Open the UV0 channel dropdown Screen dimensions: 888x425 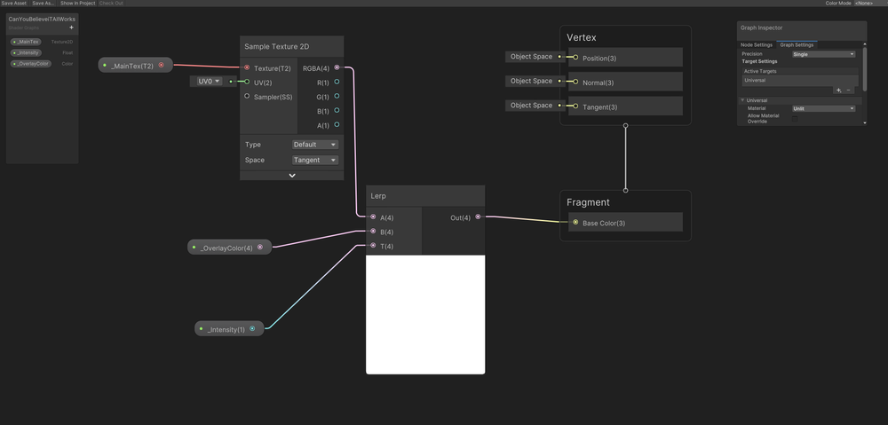pos(209,82)
